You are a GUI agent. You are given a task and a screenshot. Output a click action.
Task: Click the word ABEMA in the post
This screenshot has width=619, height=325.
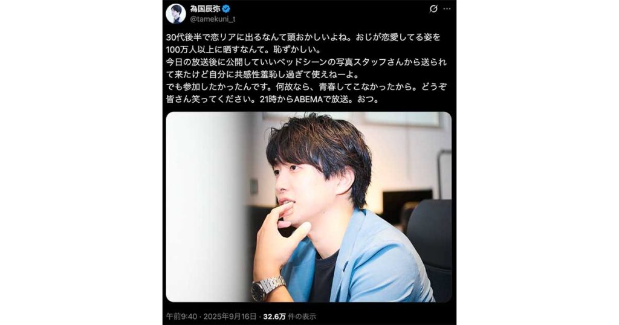tap(308, 100)
